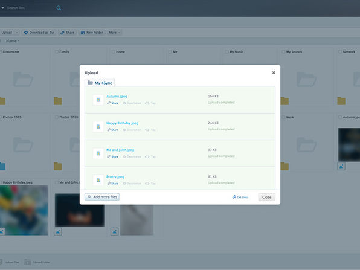Click the small folder badge under Network
The height and width of the screenshot is (270, 360).
(x=341, y=101)
